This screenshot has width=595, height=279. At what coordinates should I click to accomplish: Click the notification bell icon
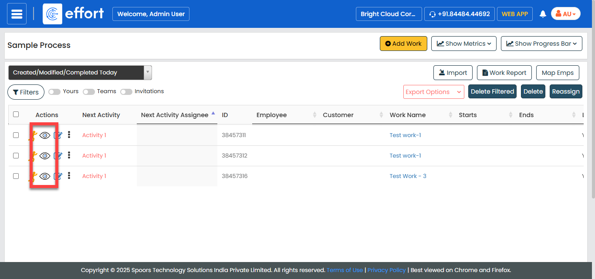tap(543, 14)
